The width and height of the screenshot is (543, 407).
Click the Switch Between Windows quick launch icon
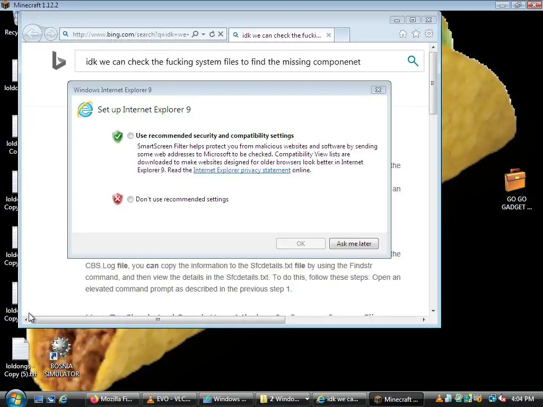(x=51, y=399)
